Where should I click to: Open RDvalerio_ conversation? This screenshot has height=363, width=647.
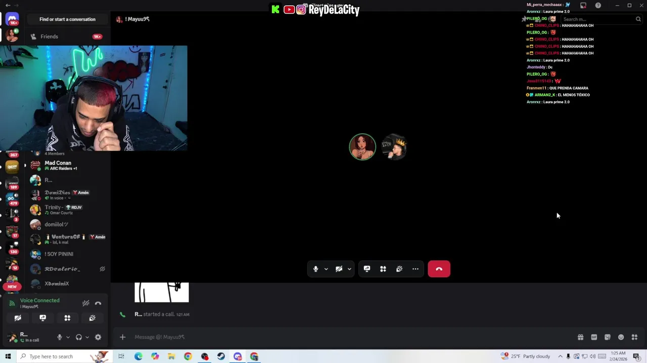67,269
